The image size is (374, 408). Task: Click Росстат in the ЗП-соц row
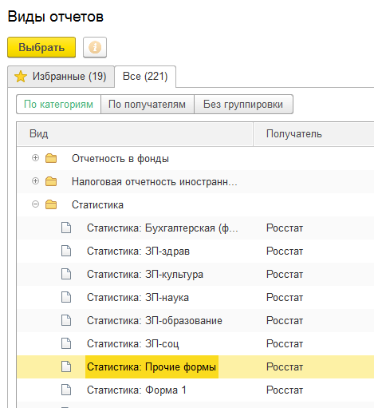(285, 344)
